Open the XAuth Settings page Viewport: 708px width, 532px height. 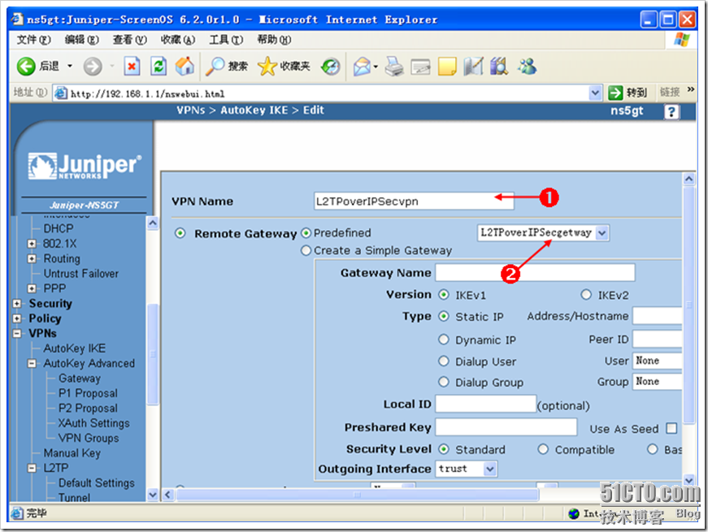pos(94,423)
